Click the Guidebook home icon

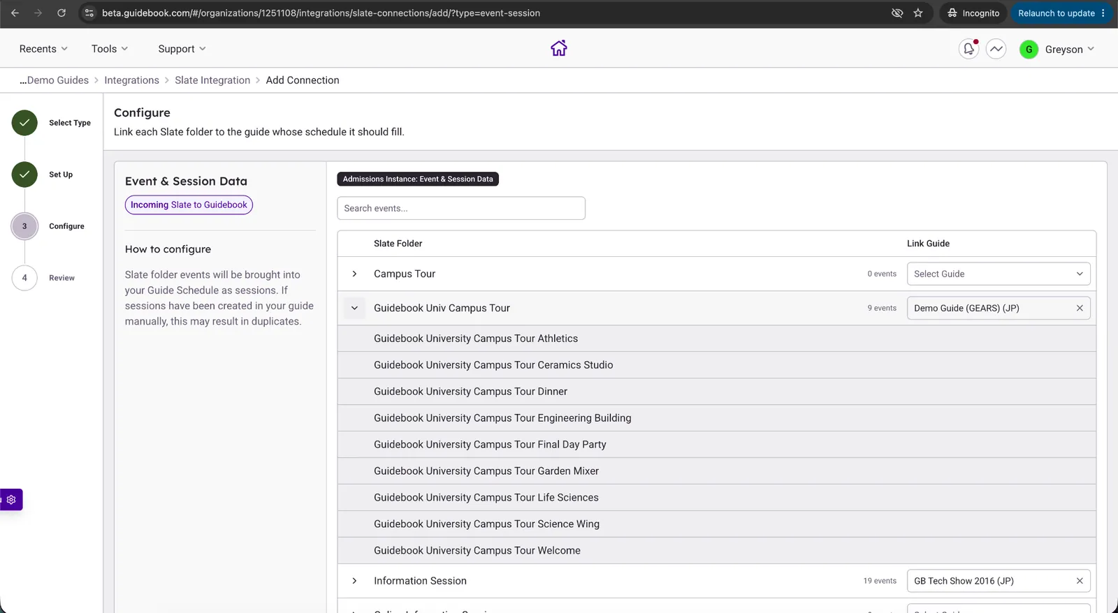coord(558,48)
